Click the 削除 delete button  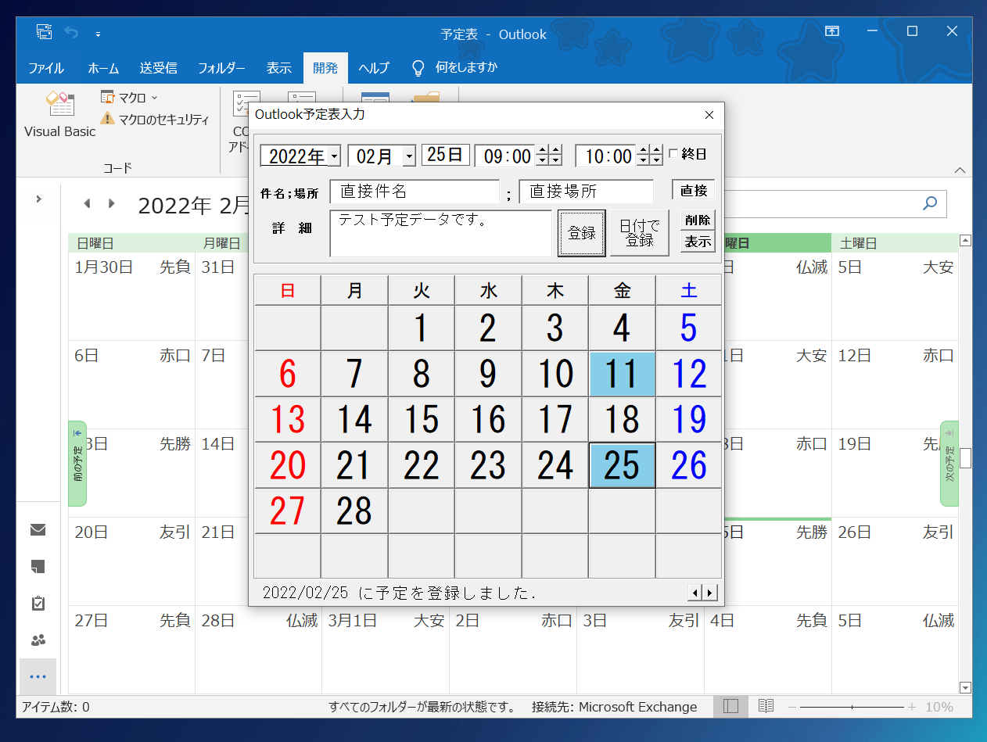[x=698, y=220]
